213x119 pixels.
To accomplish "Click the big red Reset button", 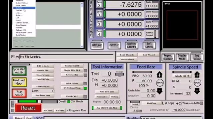I will [28, 108].
